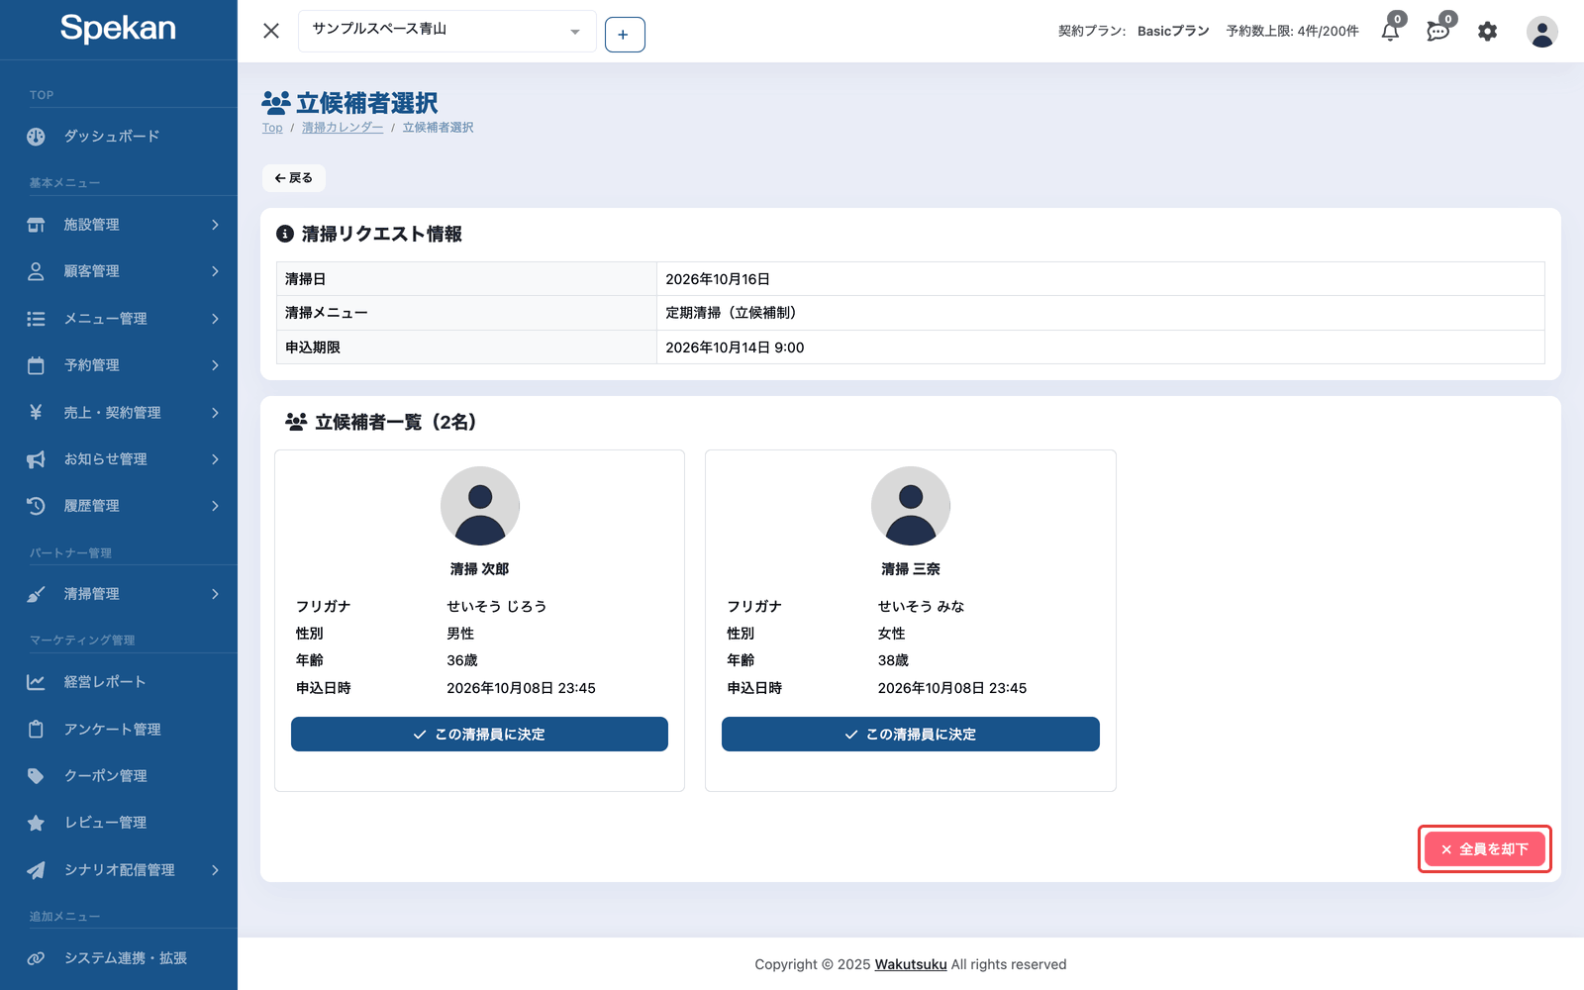1584x990 pixels.
Task: Open アンケート管理 menu item
Action: [x=119, y=729]
